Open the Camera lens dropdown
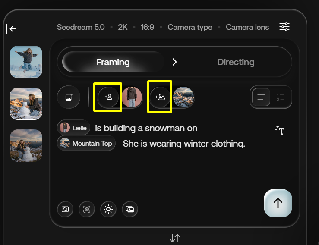 coord(247,27)
